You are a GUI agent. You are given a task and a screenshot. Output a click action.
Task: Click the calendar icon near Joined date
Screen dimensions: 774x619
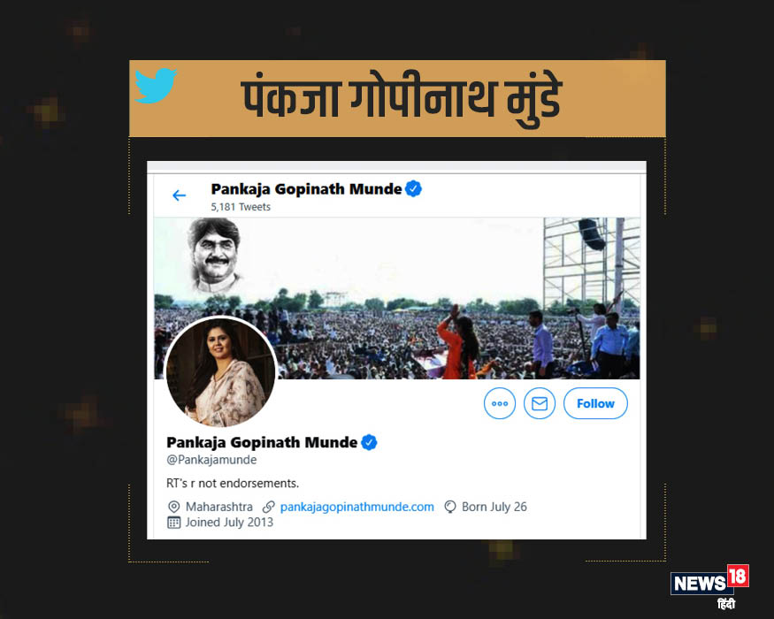(x=173, y=523)
